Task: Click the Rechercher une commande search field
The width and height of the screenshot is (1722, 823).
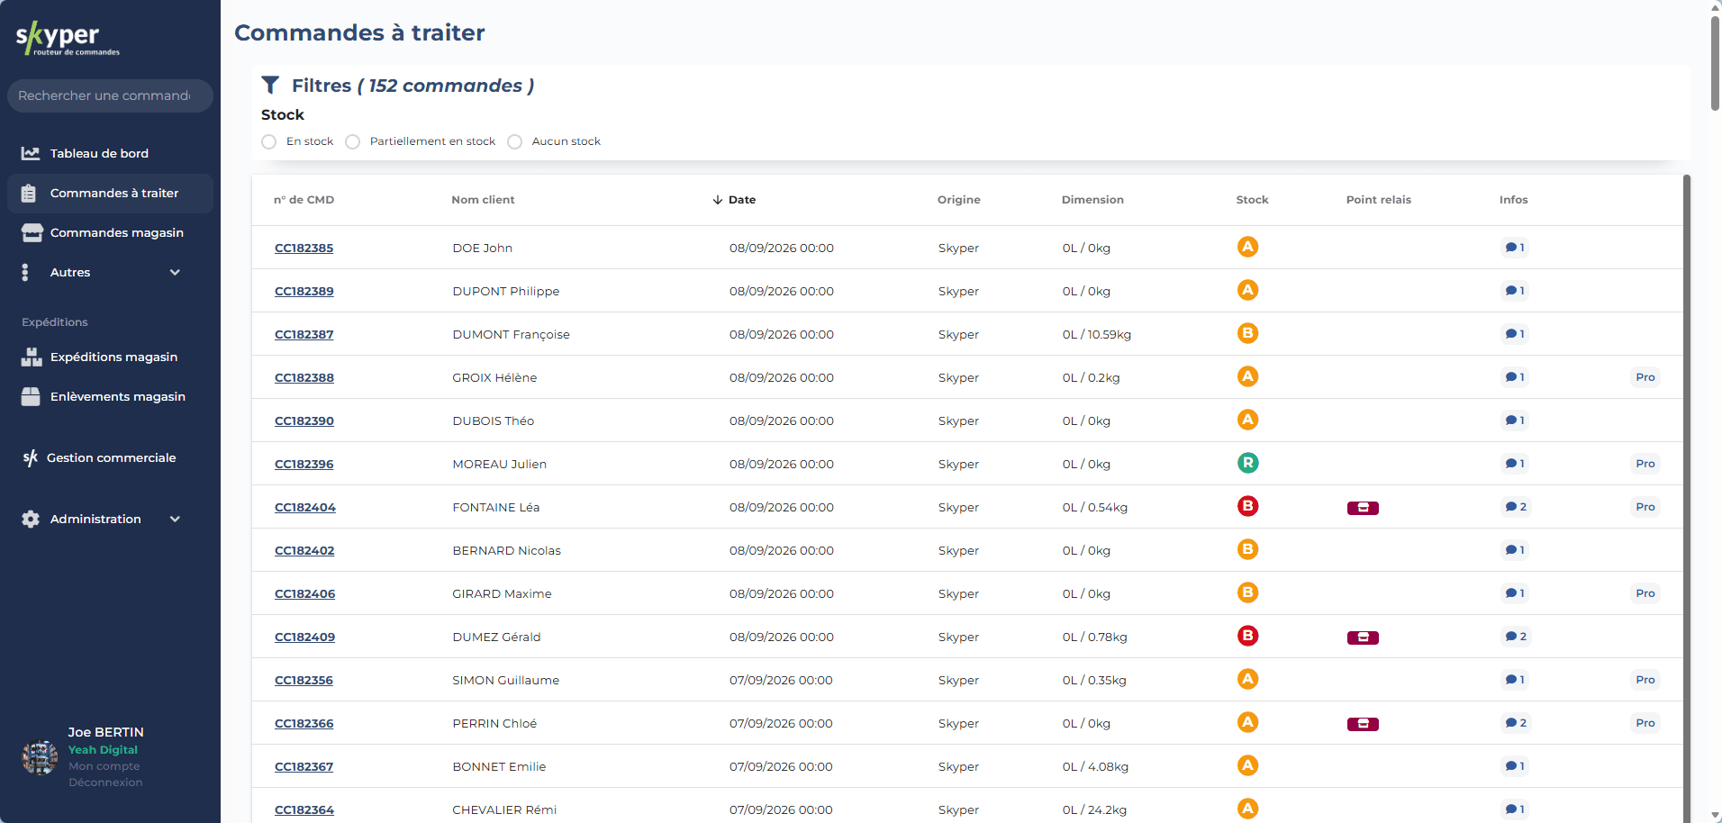Action: pos(110,95)
